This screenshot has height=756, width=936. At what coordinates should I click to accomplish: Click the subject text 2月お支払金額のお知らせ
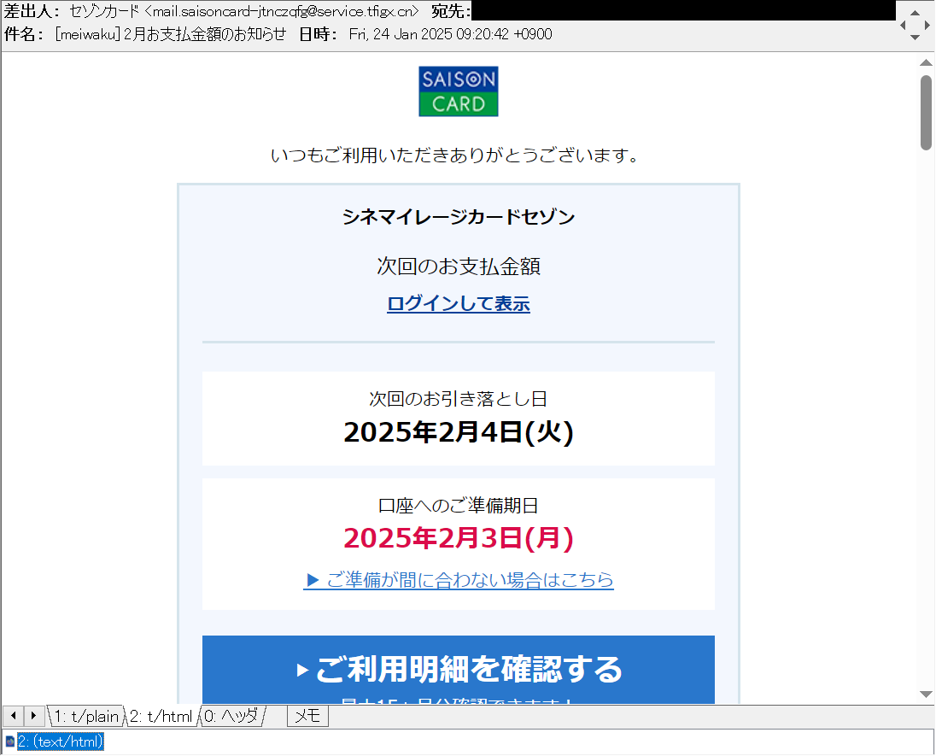[205, 34]
